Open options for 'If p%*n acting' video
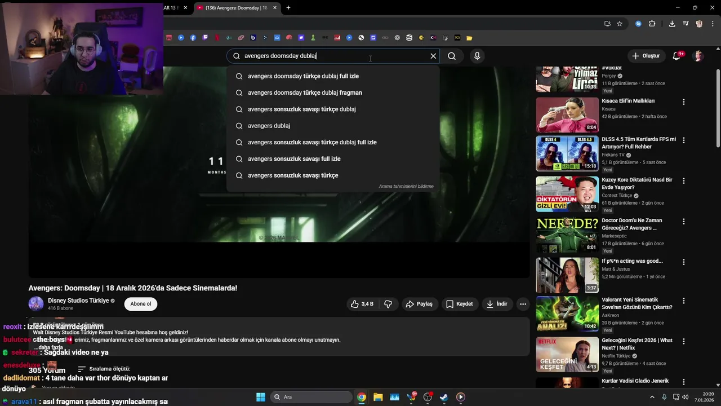Viewport: 721px width, 406px height. pyautogui.click(x=684, y=262)
